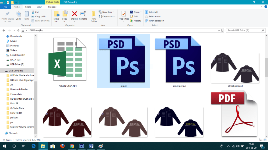Open Photoshop from the taskbar

click(x=81, y=146)
